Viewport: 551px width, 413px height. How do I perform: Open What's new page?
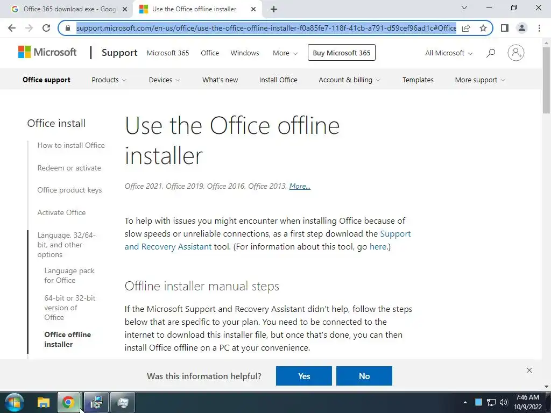[220, 80]
